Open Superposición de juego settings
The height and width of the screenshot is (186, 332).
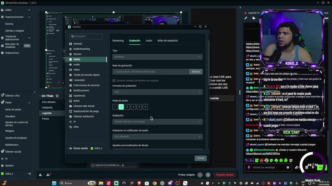[86, 111]
